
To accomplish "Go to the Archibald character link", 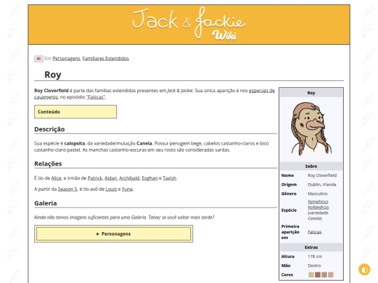I will (x=129, y=178).
